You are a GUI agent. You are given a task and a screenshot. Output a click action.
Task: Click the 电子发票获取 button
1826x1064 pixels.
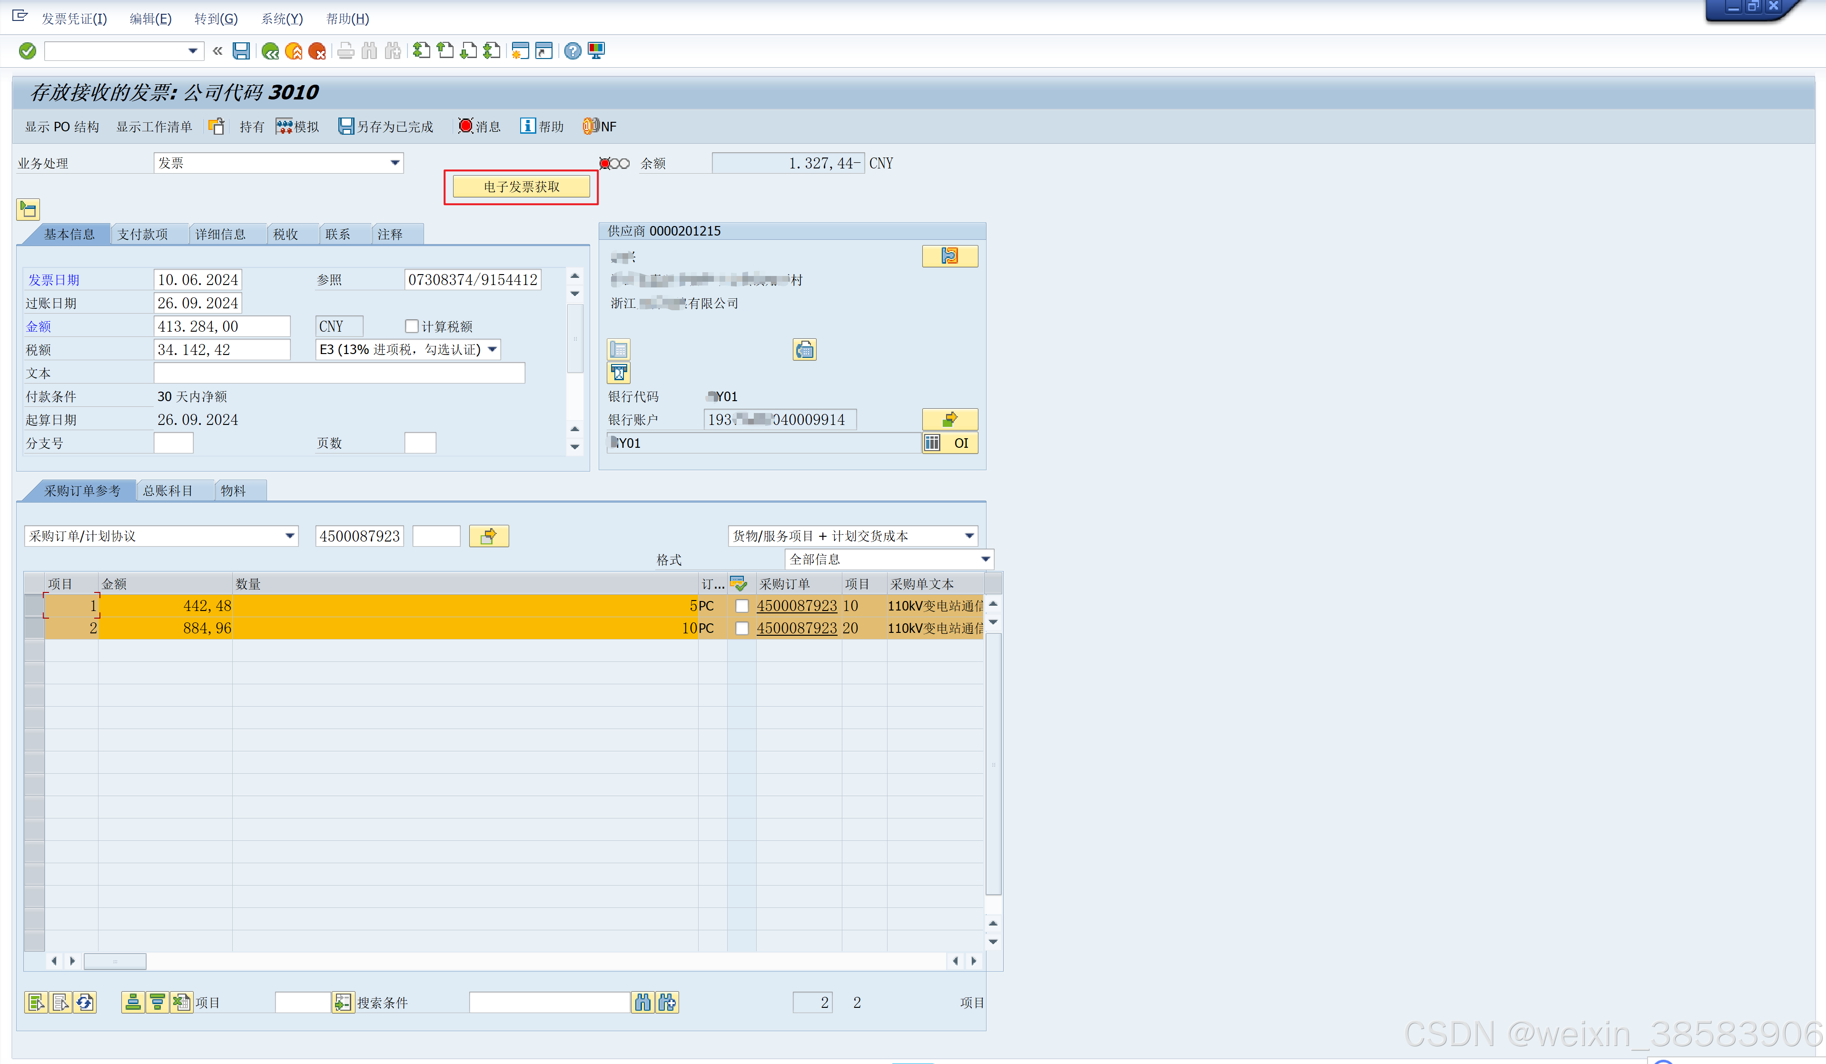tap(521, 187)
